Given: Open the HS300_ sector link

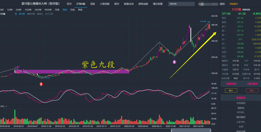Looking at the screenshot, I should [241, 112].
